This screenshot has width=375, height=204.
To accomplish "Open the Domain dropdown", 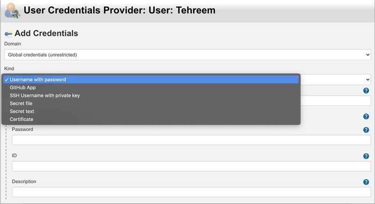I will [x=187, y=55].
